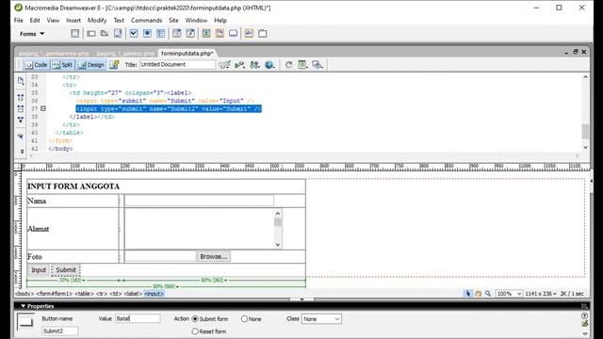Open the Modify menu

[97, 21]
